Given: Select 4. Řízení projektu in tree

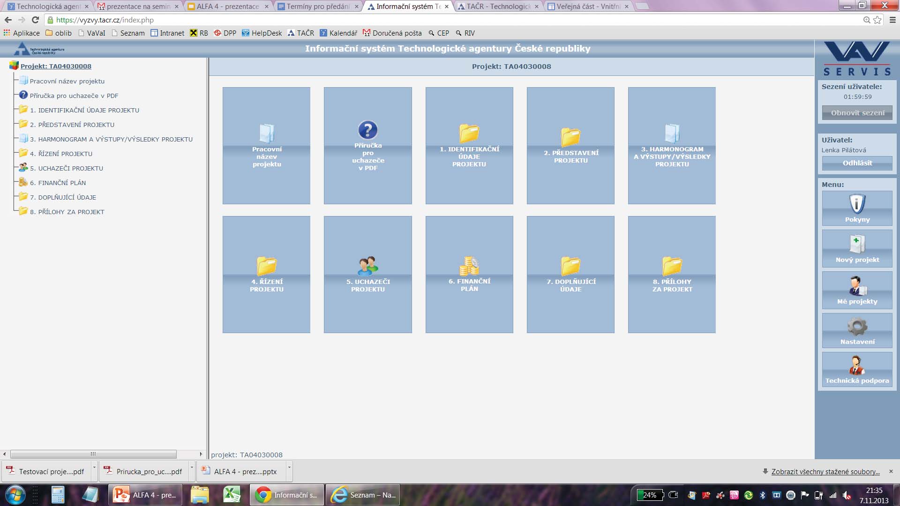Looking at the screenshot, I should [x=61, y=154].
